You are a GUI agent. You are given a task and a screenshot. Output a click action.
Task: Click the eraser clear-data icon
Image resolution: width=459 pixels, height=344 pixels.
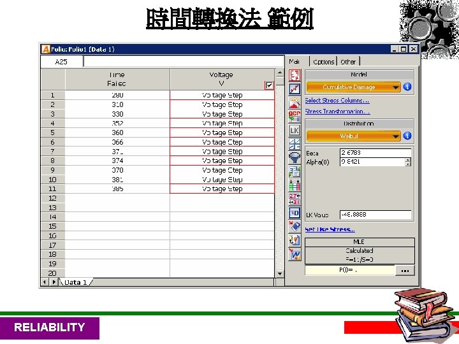295,226
